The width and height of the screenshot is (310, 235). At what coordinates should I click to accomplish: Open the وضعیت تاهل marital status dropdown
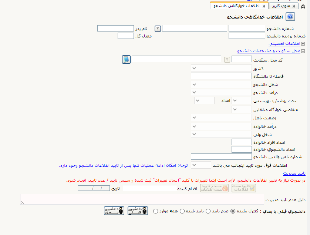[x=221, y=118]
